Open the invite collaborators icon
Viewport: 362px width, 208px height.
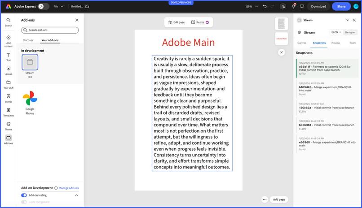click(283, 6)
